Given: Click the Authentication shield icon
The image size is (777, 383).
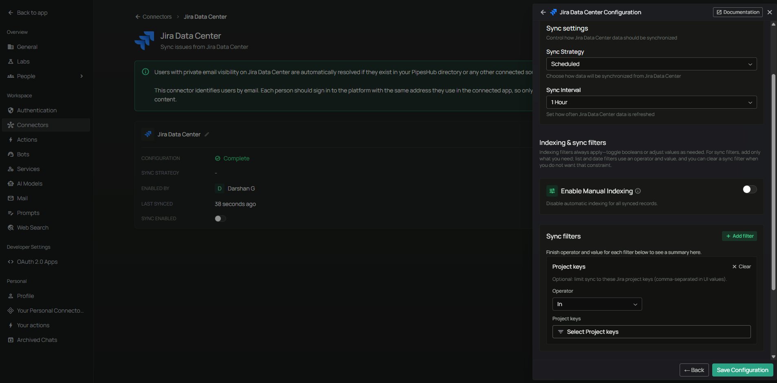Looking at the screenshot, I should click(x=11, y=110).
